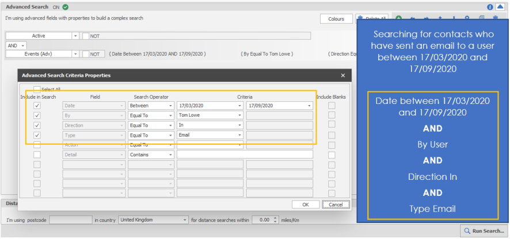This screenshot has height=239, width=510.
Task: Click the postcode input field
Action: [70, 220]
